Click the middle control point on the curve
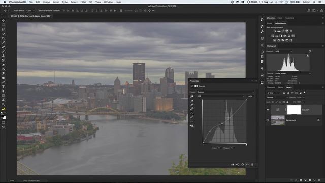Screen dimensions: 325x183 coord(222,124)
